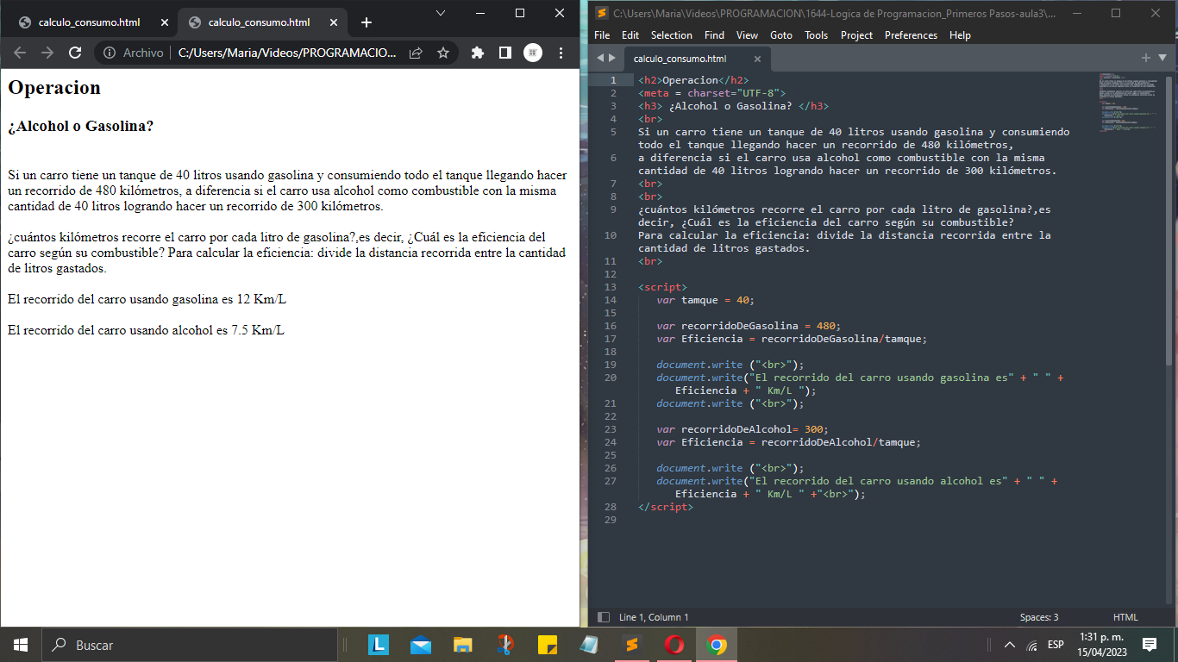Click the site info icon beside Archivo
The width and height of the screenshot is (1178, 662).
pos(110,53)
